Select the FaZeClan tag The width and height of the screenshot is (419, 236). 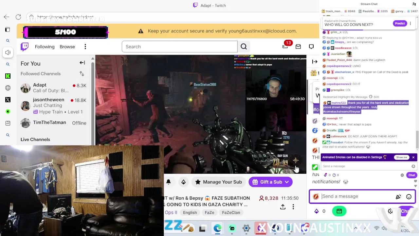click(231, 212)
